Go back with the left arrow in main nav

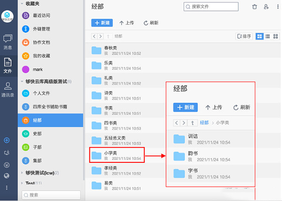point(94,36)
